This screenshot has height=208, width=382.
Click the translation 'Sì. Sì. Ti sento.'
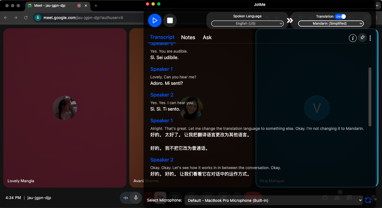coord(165,109)
